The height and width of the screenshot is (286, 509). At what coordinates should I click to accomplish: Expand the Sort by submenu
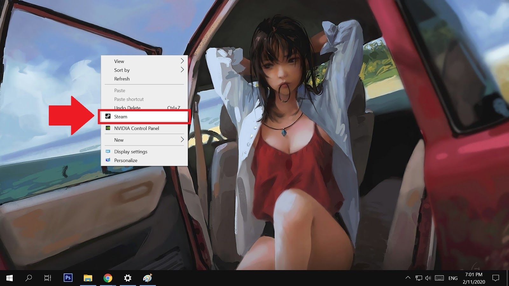(x=134, y=70)
